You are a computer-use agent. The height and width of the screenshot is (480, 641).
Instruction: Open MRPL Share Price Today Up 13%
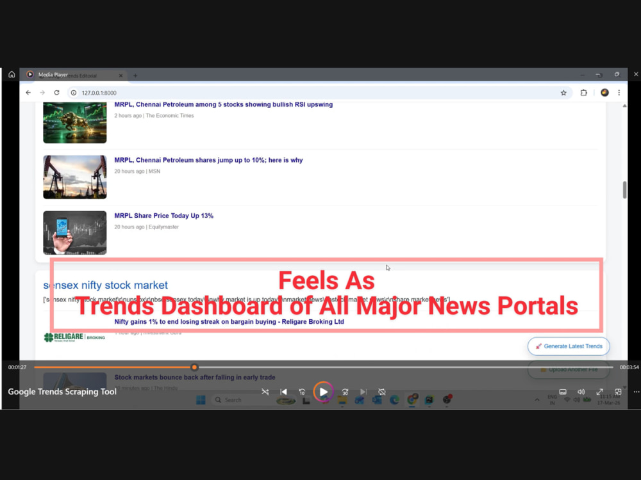(164, 216)
